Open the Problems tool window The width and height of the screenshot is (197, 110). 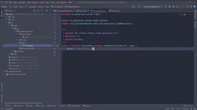[x=18, y=106]
